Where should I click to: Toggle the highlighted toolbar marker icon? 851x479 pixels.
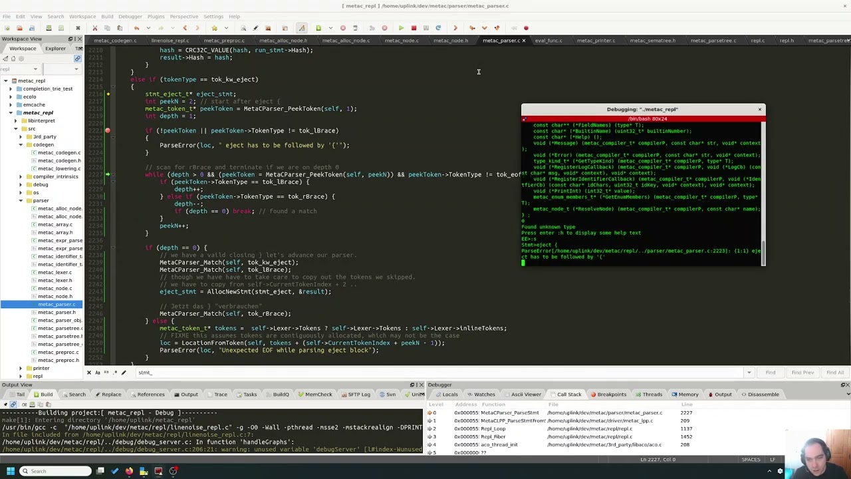tap(301, 28)
